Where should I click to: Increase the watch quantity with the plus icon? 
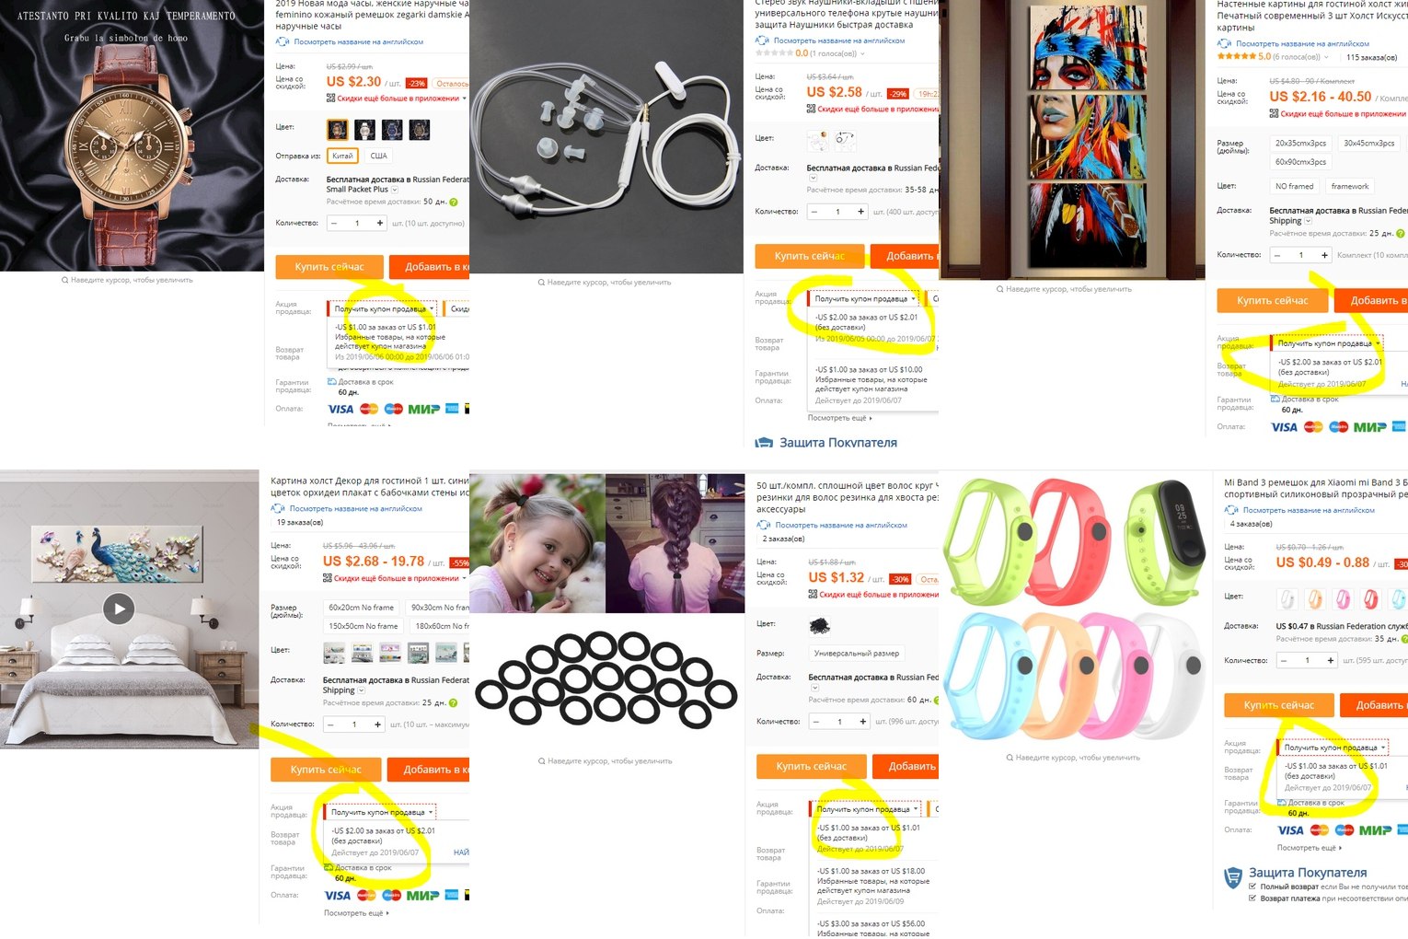379,223
